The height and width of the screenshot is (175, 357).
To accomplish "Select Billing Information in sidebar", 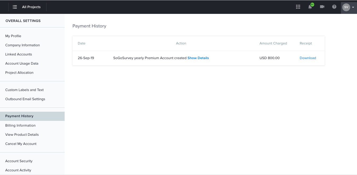I will [x=20, y=126].
